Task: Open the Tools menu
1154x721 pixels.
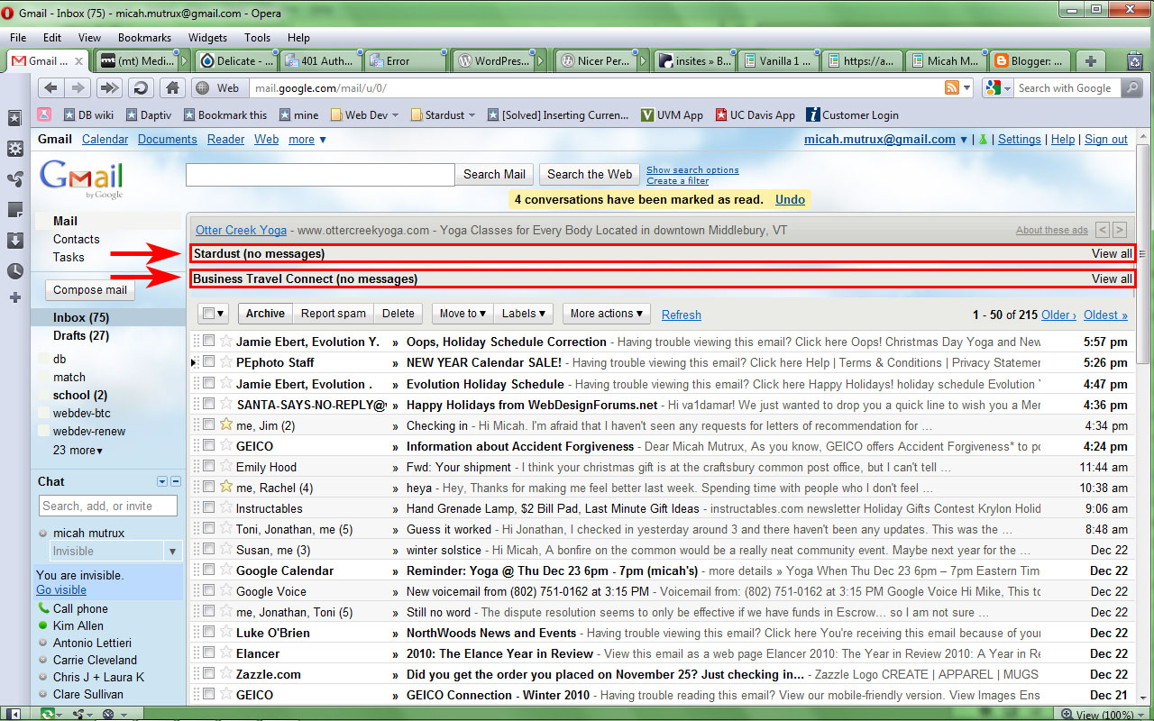Action: click(257, 38)
